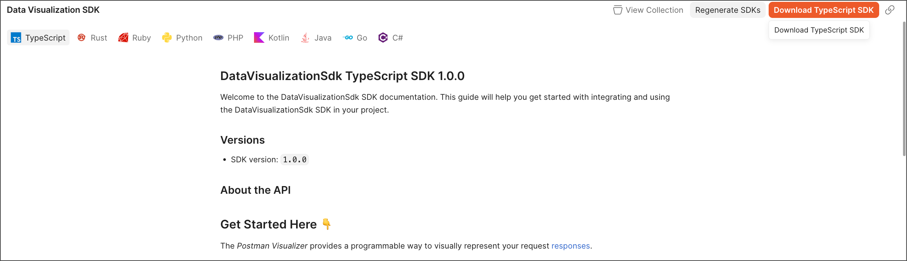Click the orange Download TypeScript SDK button
Viewport: 907px width, 261px height.
(x=824, y=10)
